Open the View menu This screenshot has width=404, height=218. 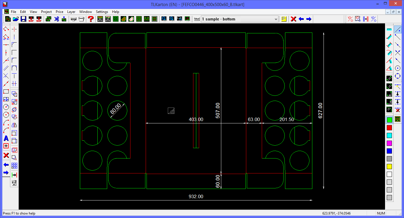(33, 12)
